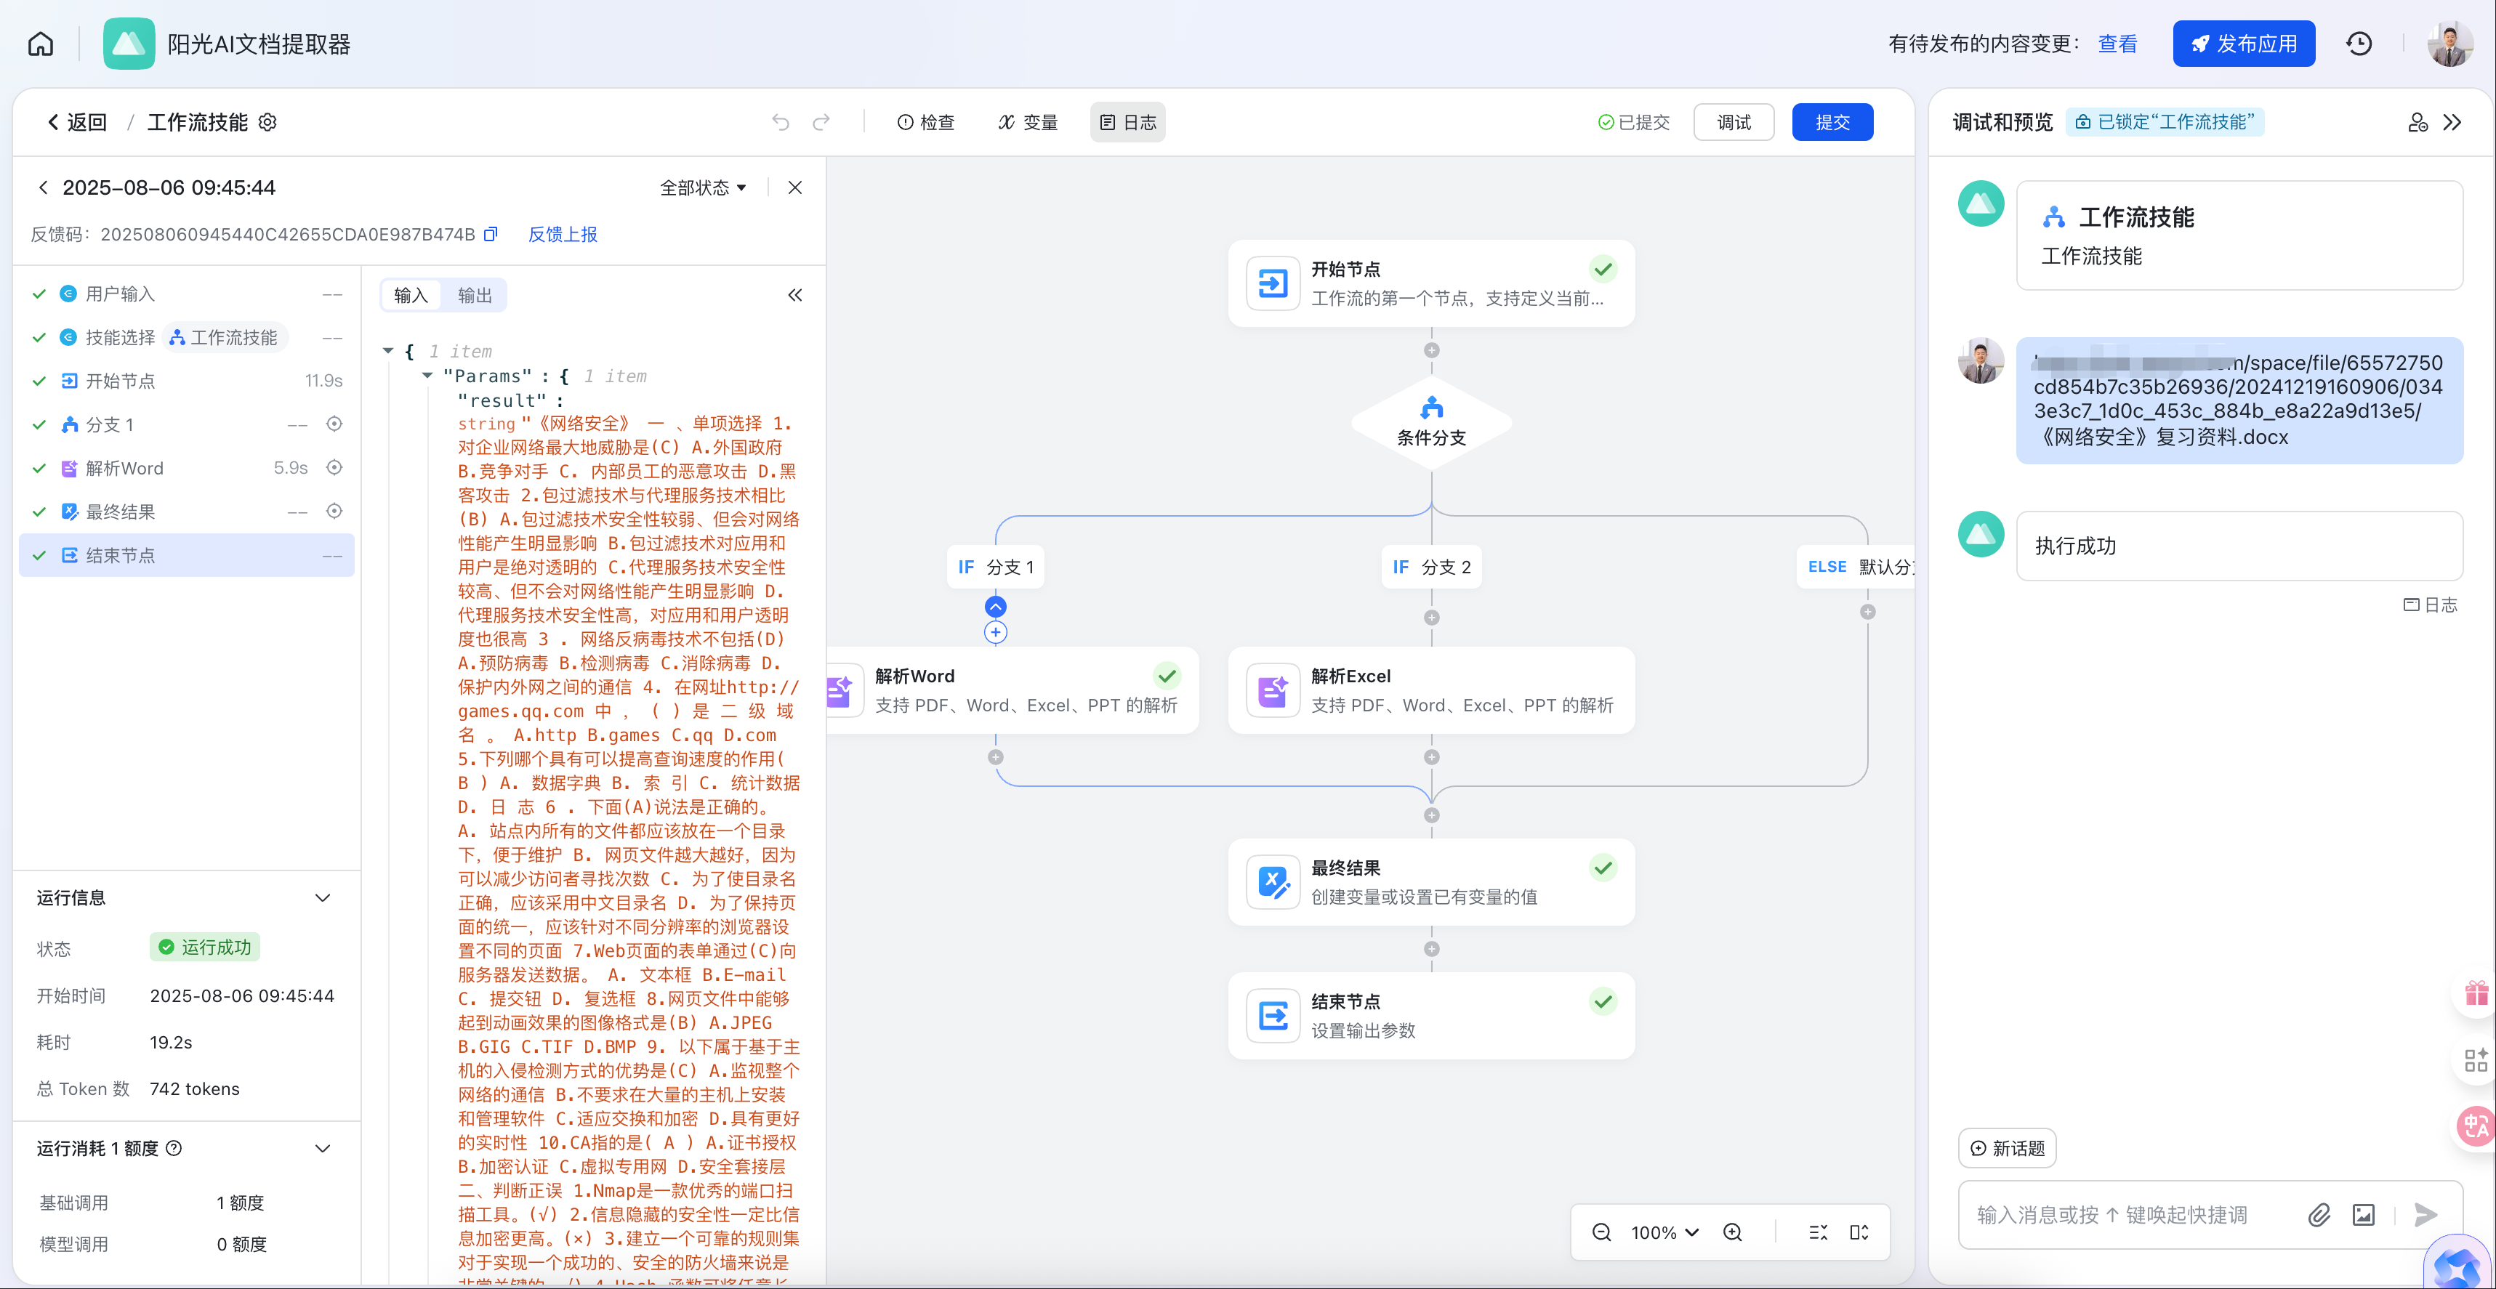Select the 条件分支 diamond node
This screenshot has width=2496, height=1289.
tap(1431, 423)
